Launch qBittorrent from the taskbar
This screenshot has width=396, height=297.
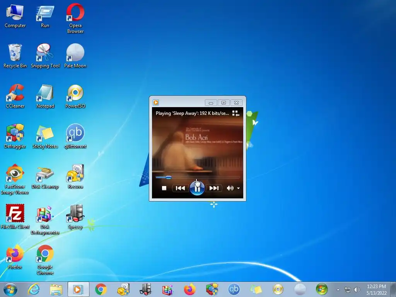(x=234, y=289)
